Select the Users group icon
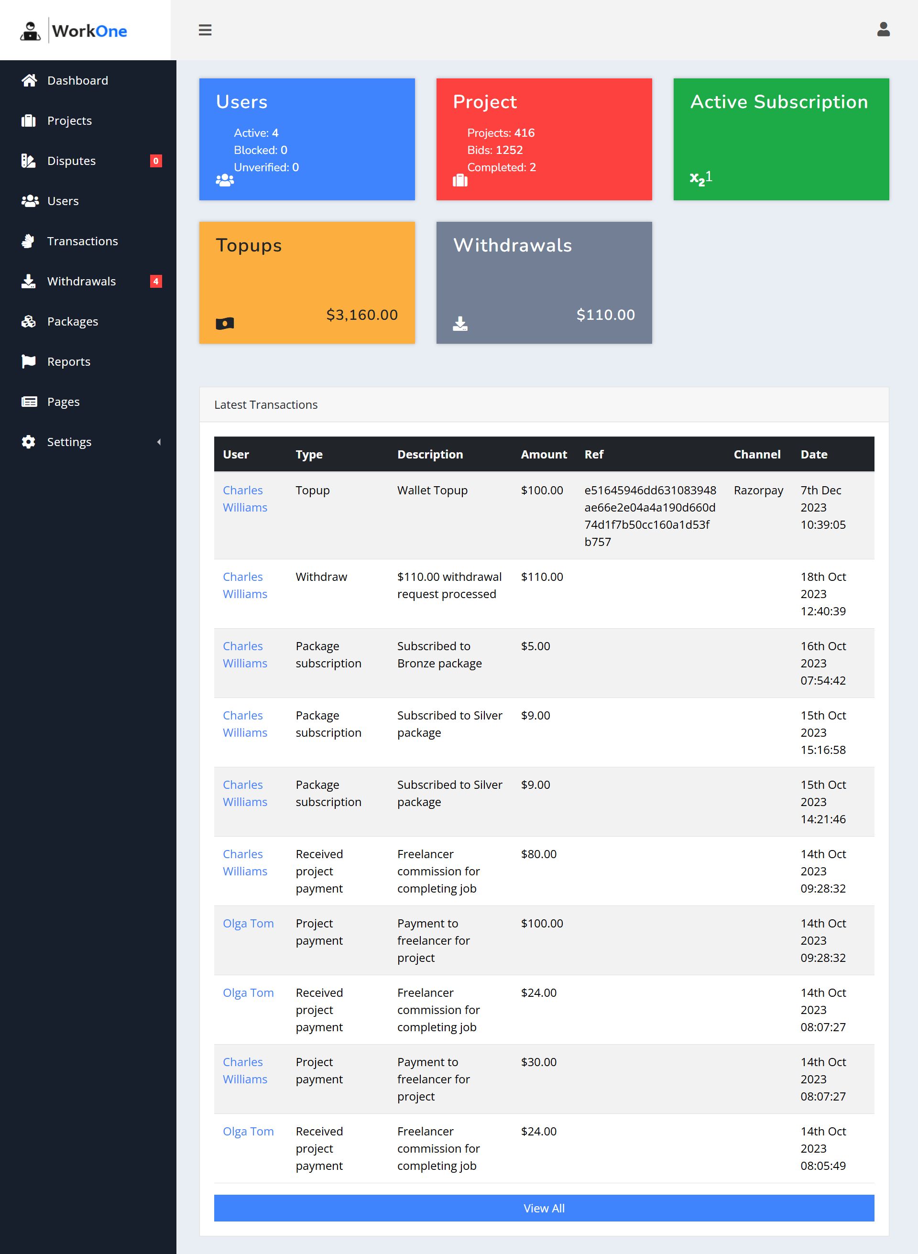This screenshot has height=1254, width=918. click(29, 201)
